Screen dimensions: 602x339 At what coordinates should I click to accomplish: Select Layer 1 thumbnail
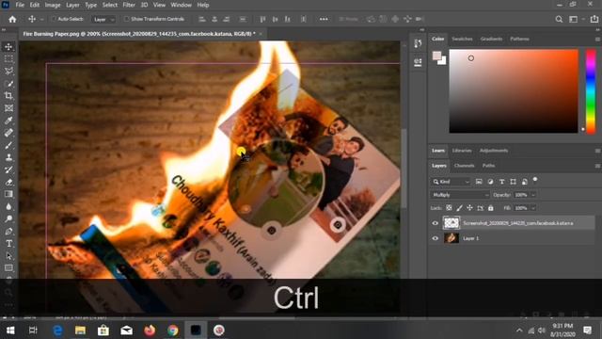451,238
